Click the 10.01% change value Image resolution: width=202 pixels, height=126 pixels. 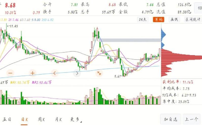point(10,13)
